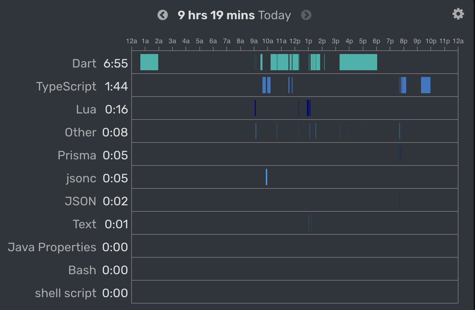This screenshot has width=475, height=310.
Task: Select the Lua language label
Action: (x=86, y=109)
